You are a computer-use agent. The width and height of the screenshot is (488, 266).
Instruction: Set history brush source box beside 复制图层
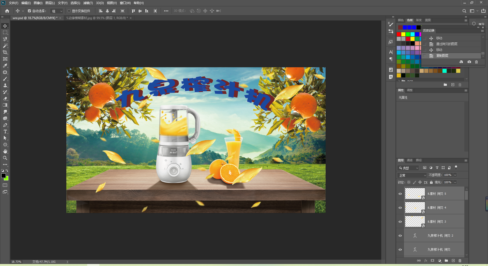424,56
